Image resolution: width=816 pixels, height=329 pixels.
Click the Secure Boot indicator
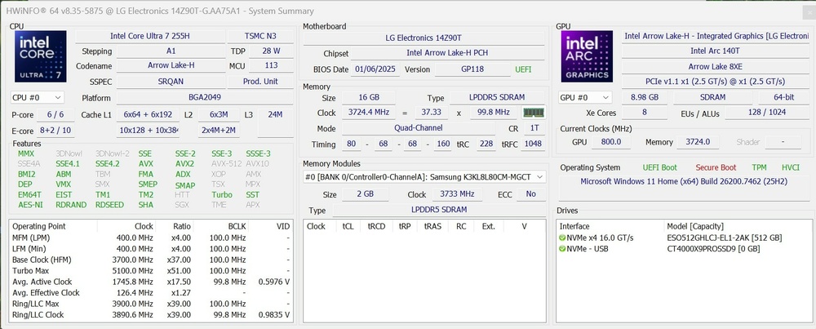716,167
